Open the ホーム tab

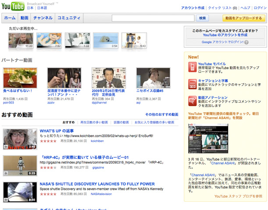click(10, 18)
